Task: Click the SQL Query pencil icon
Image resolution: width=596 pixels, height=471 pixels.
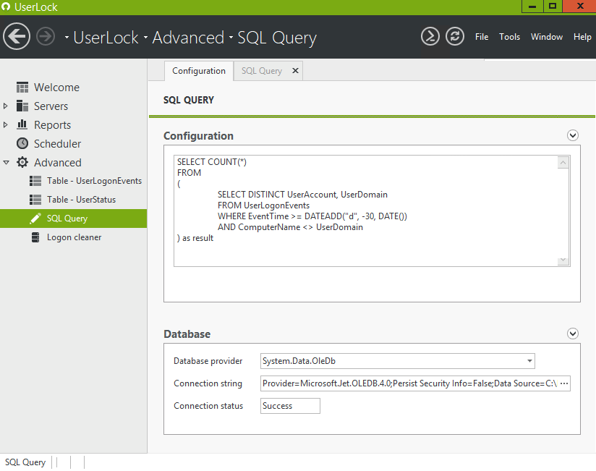Action: click(x=35, y=218)
